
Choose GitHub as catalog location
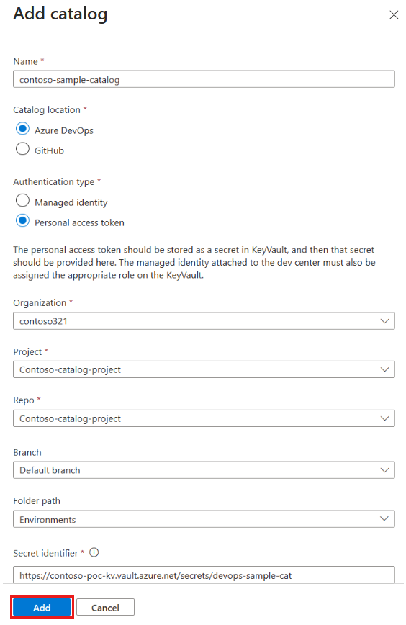(x=23, y=148)
